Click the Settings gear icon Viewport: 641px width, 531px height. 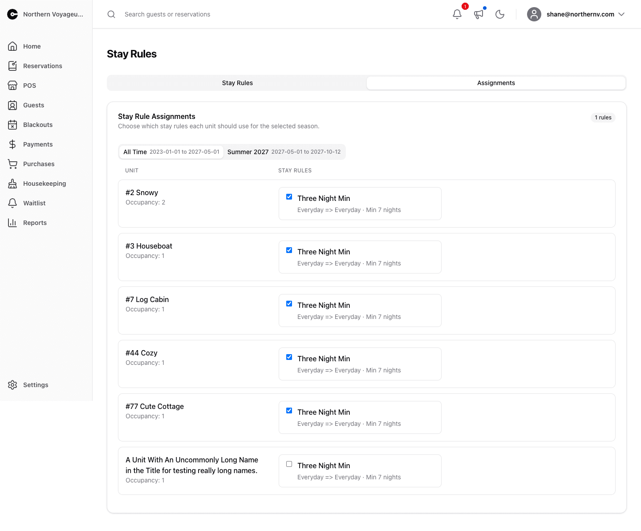(12, 385)
